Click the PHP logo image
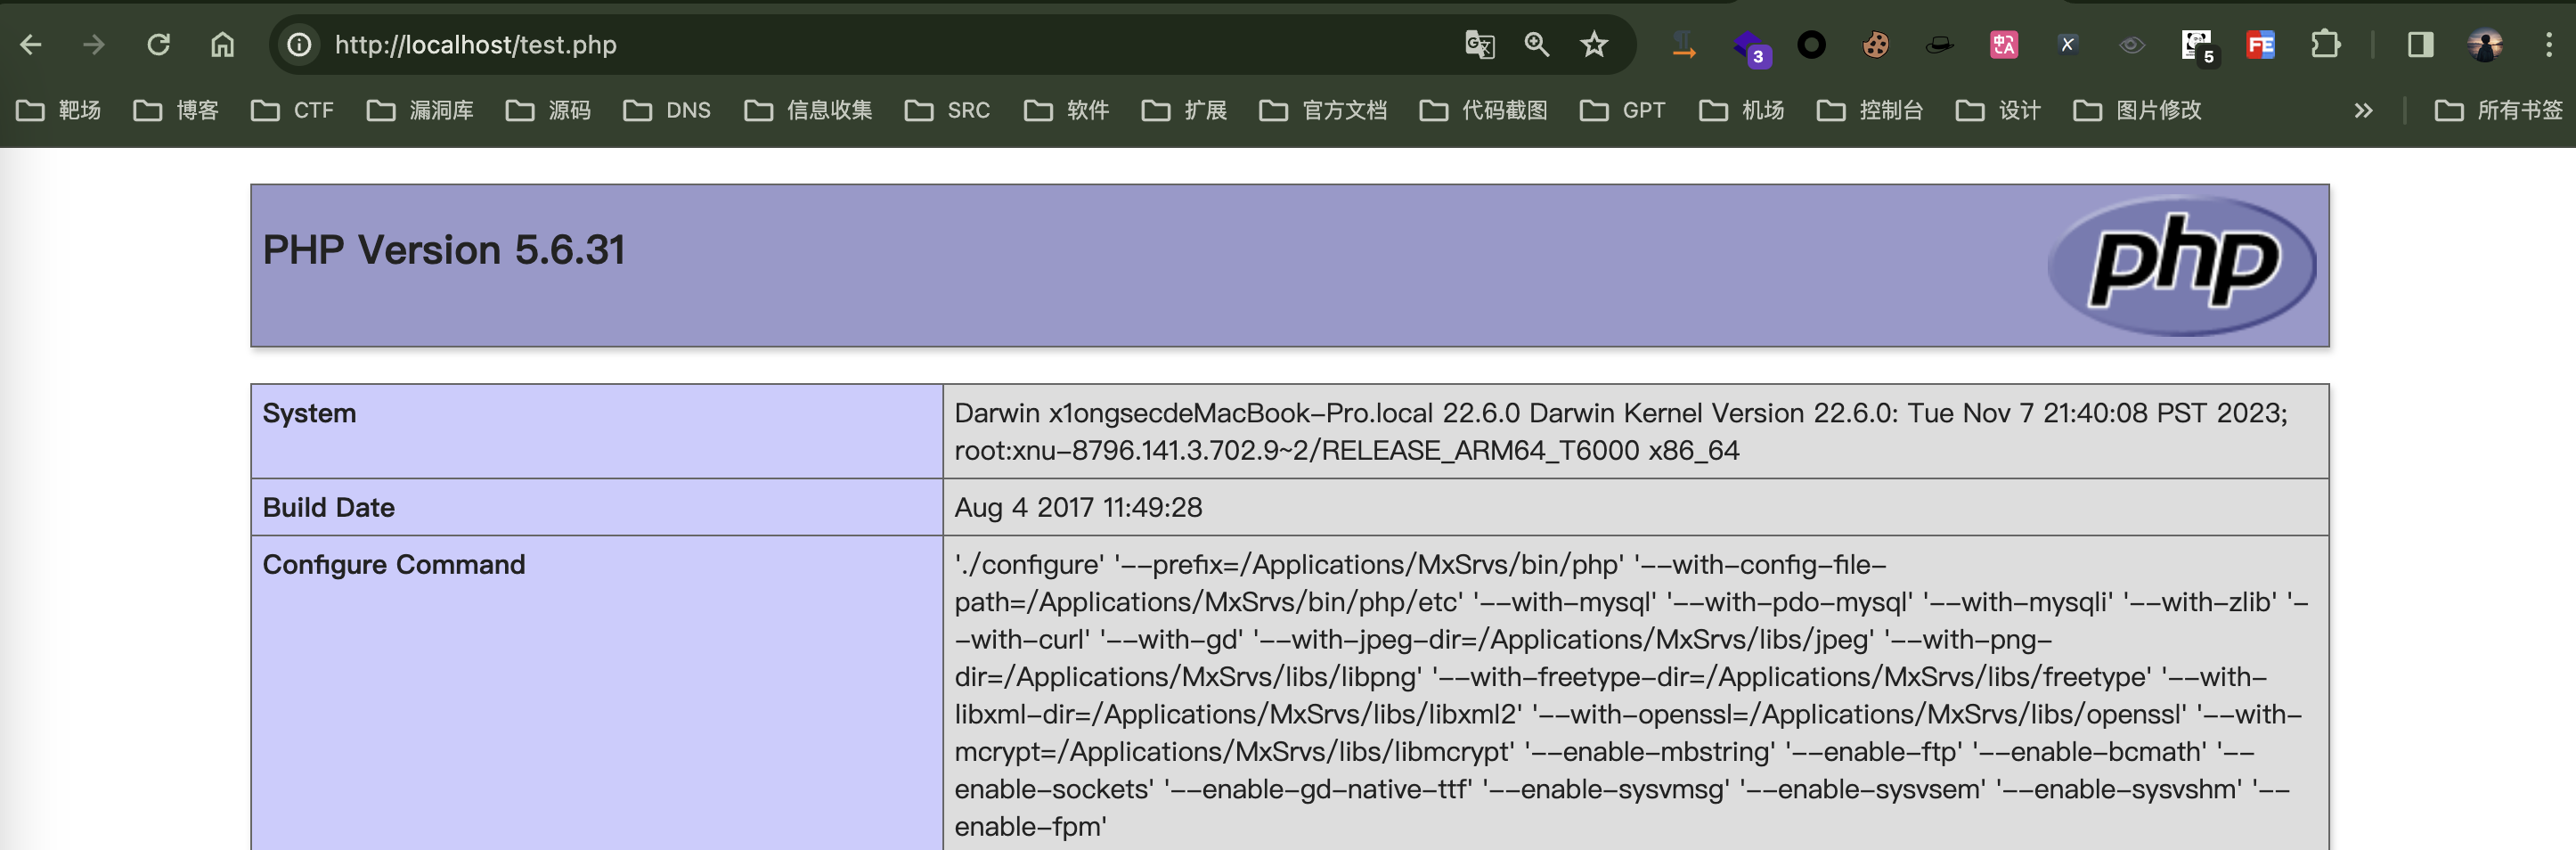2576x850 pixels. click(x=2181, y=265)
